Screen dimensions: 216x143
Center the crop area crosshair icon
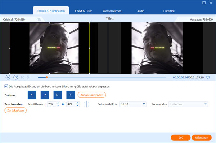[86, 104]
